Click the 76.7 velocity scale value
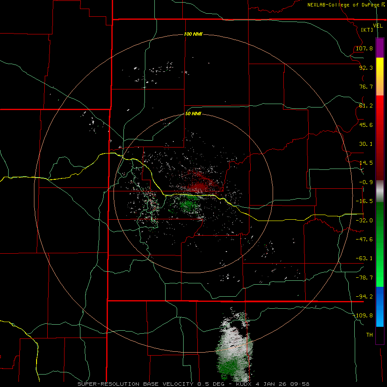Screen dimensions: 387x387 pyautogui.click(x=366, y=86)
